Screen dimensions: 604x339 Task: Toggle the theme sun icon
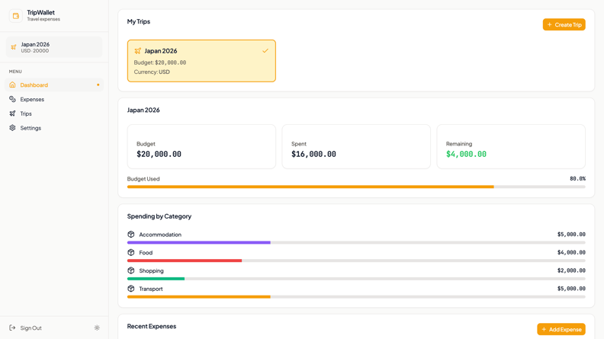(97, 328)
